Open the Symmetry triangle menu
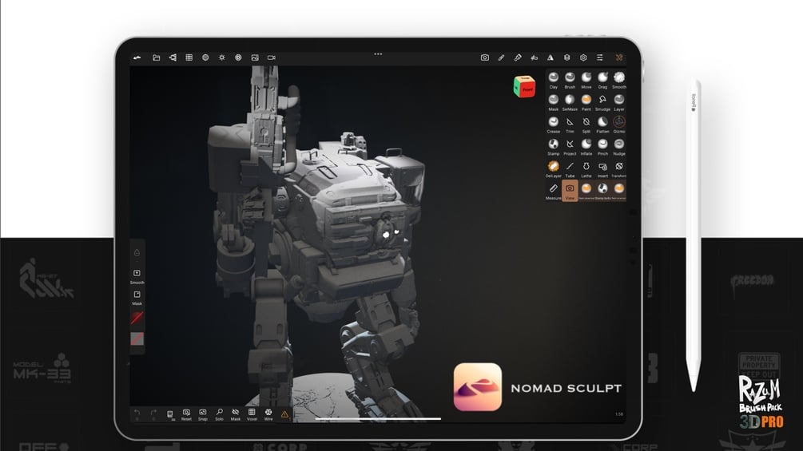Viewport: 803px width, 451px height. pos(550,57)
